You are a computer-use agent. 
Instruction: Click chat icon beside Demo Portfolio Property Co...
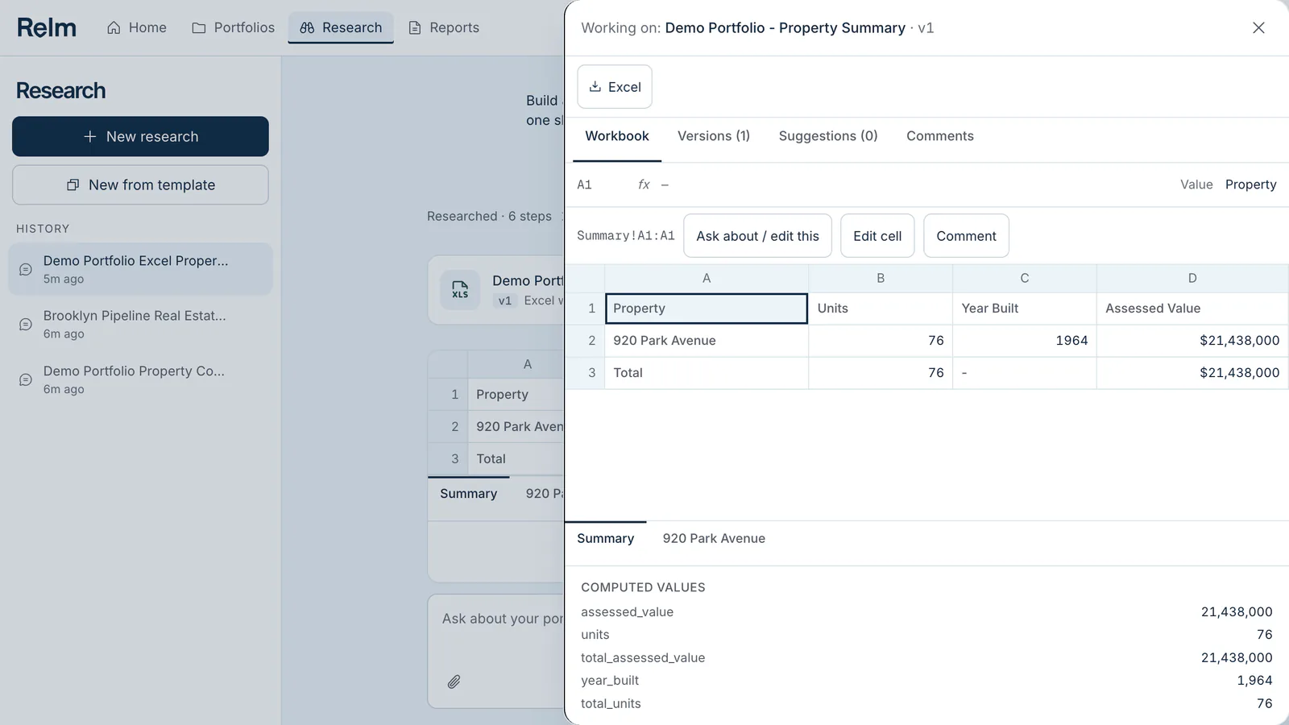[26, 379]
